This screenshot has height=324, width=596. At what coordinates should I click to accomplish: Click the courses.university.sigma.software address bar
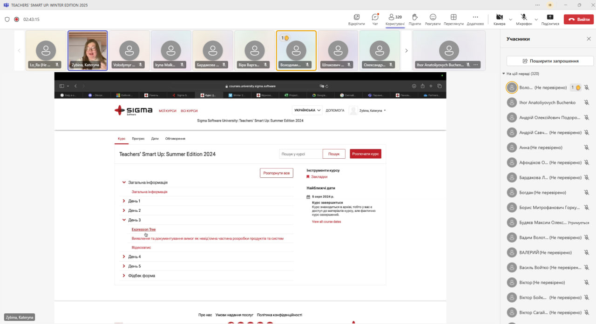251,86
